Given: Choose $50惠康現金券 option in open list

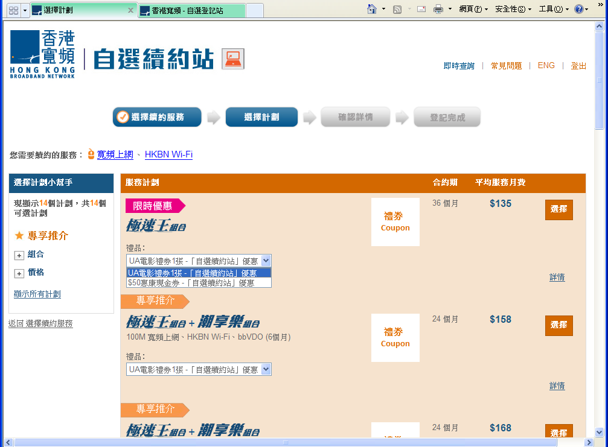Looking at the screenshot, I should click(x=199, y=283).
